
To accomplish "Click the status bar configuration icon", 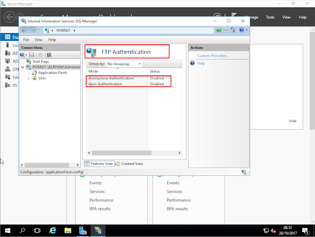I will click(244, 172).
